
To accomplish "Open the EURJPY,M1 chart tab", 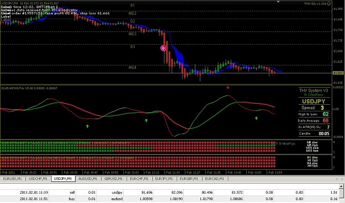I will (164, 179).
